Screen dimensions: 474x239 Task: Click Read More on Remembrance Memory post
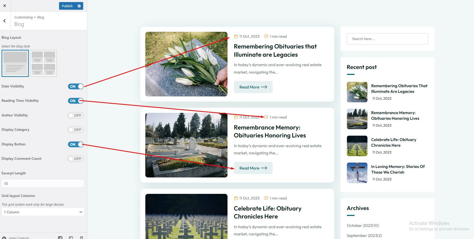pos(253,168)
